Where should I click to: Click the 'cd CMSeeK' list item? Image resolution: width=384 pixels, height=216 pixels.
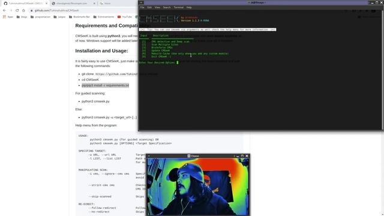[91, 80]
